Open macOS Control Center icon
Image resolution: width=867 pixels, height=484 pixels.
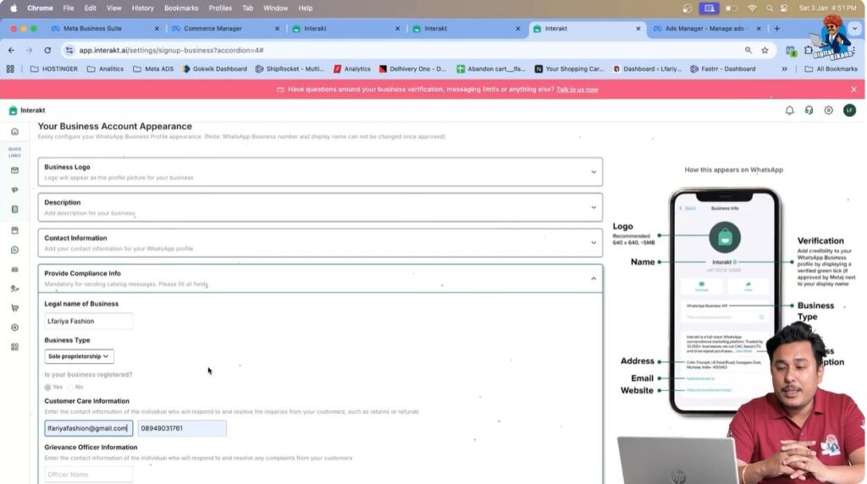784,8
